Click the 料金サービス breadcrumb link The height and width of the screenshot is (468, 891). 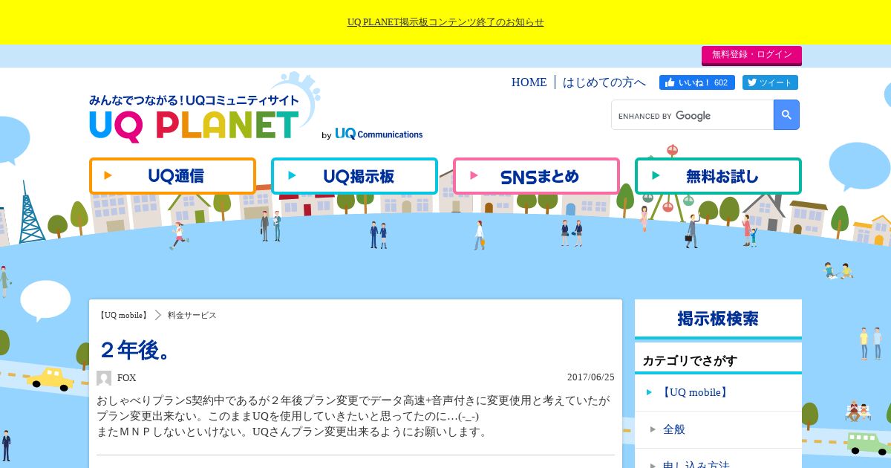(192, 315)
